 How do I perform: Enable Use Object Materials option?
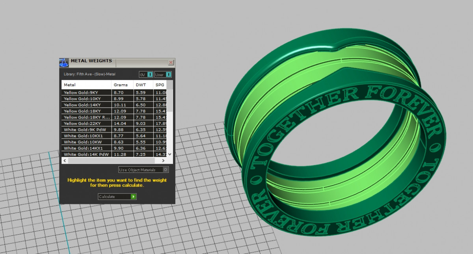(x=166, y=170)
